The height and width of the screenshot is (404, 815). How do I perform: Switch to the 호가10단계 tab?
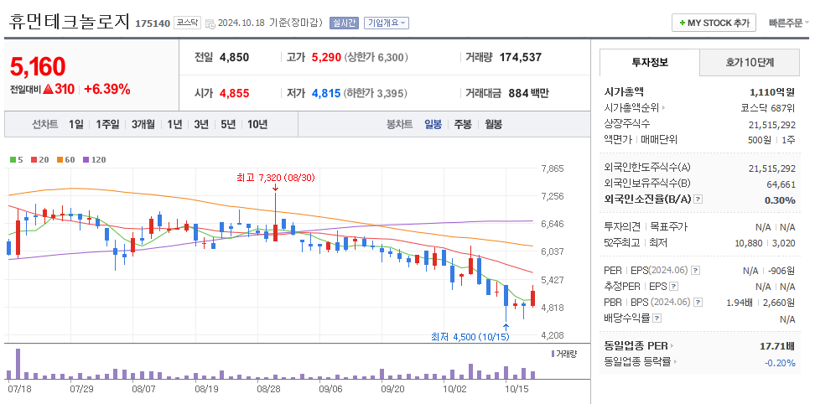tap(750, 63)
